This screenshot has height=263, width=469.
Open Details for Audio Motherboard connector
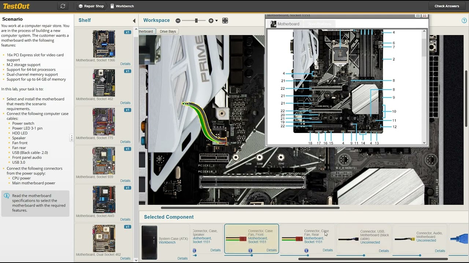pos(440,251)
